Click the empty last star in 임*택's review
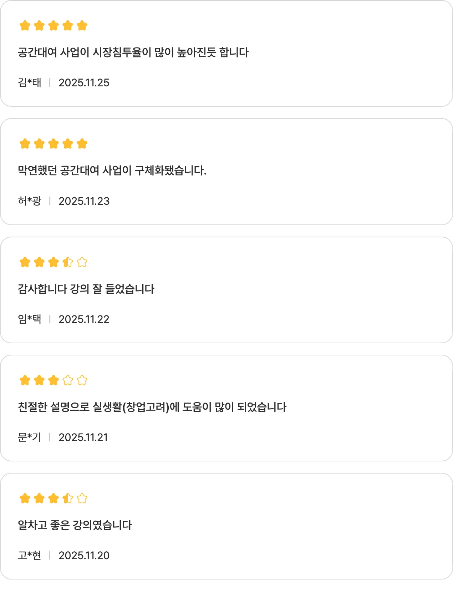This screenshot has width=453, height=597. pos(82,262)
